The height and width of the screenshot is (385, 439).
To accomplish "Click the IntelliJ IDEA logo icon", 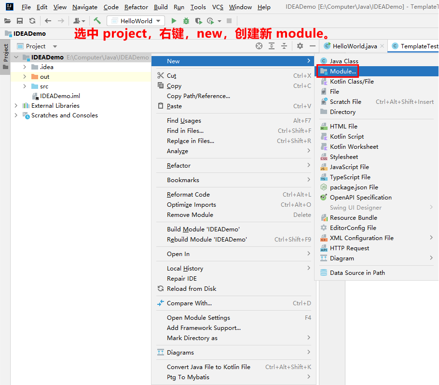I will [x=10, y=6].
